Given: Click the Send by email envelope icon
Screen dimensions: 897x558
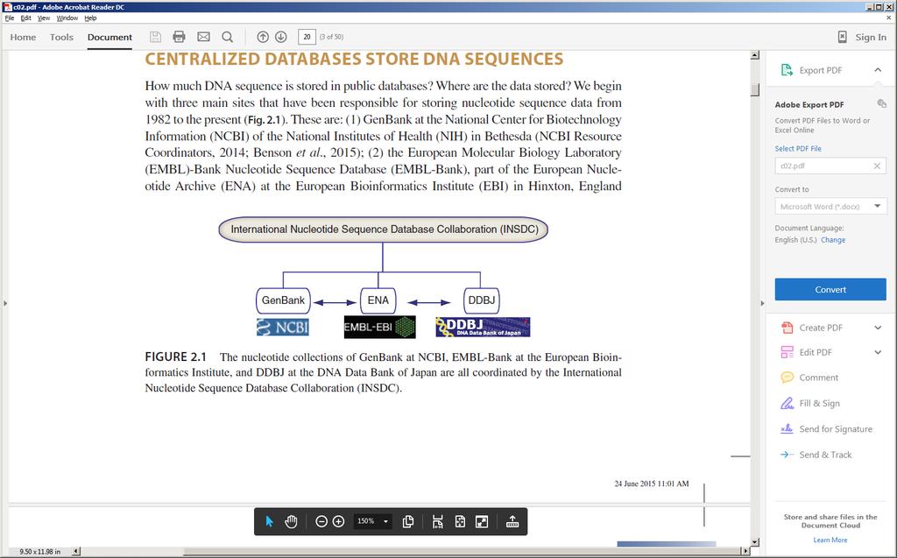Looking at the screenshot, I should pyautogui.click(x=203, y=37).
